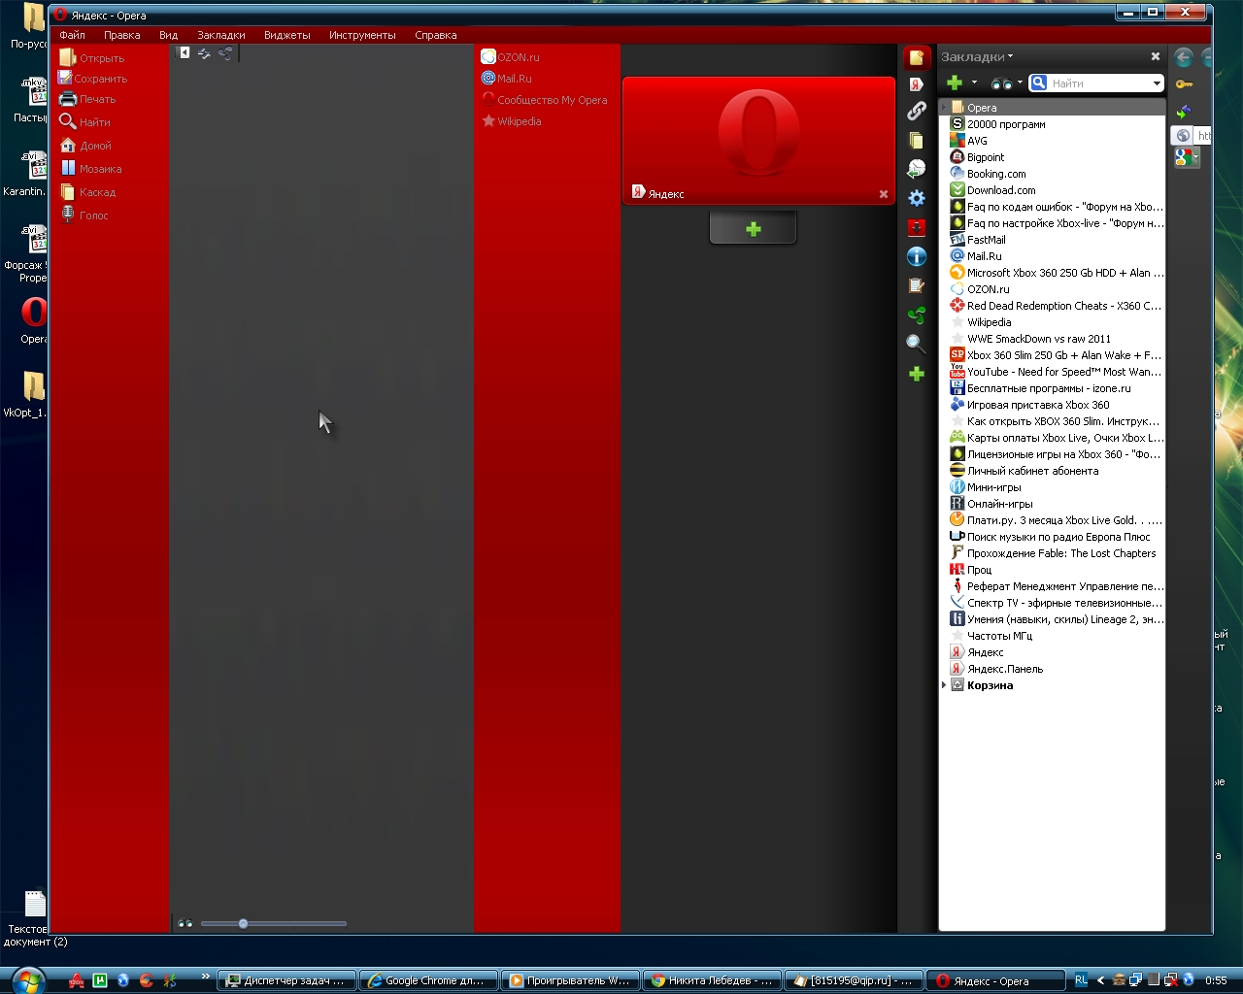
Task: Click the Сохранить button
Action: click(x=92, y=79)
